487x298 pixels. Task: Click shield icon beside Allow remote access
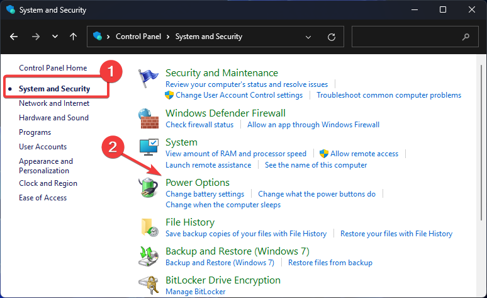[x=324, y=153]
